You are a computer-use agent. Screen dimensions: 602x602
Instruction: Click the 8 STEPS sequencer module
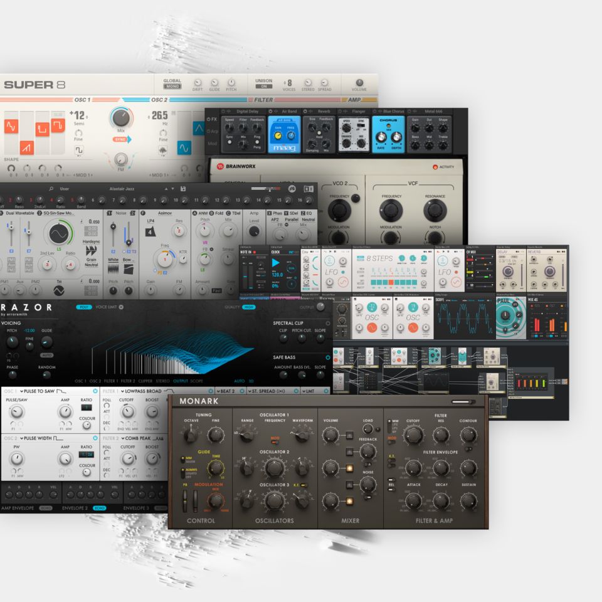point(393,270)
